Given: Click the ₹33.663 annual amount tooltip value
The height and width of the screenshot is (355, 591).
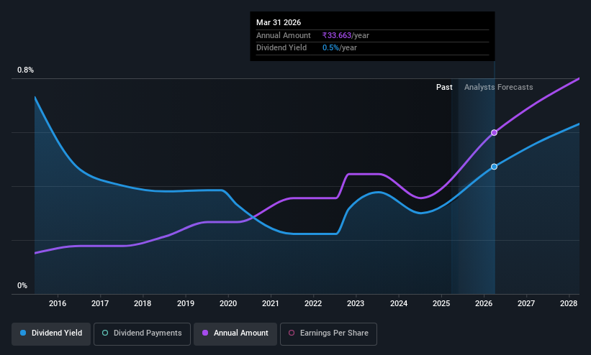Looking at the screenshot, I should point(337,35).
